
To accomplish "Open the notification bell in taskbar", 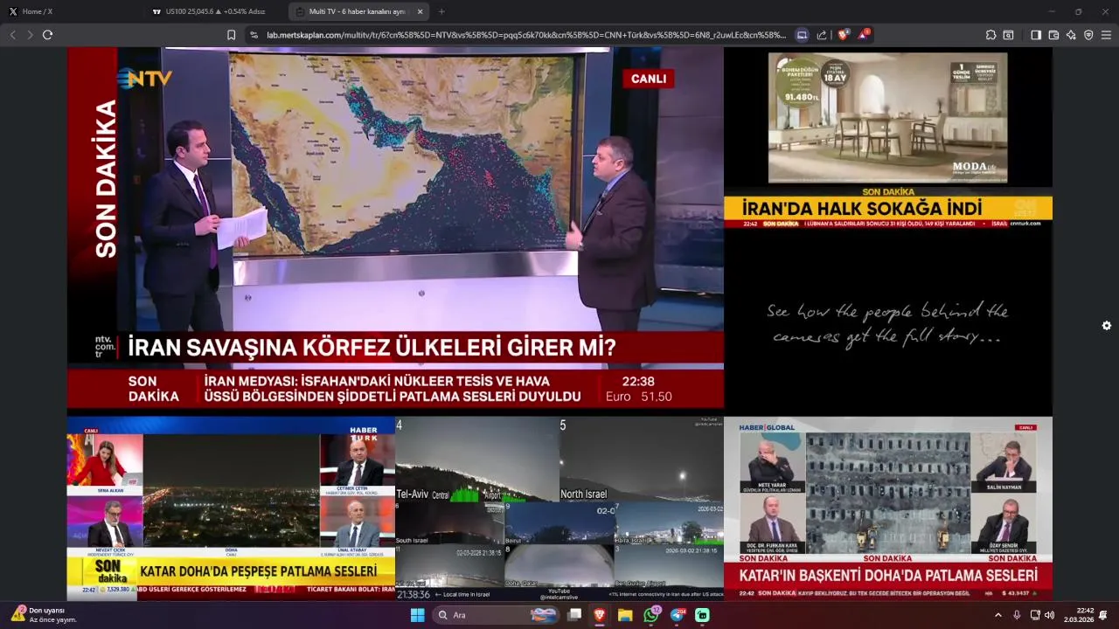I will [x=1103, y=615].
